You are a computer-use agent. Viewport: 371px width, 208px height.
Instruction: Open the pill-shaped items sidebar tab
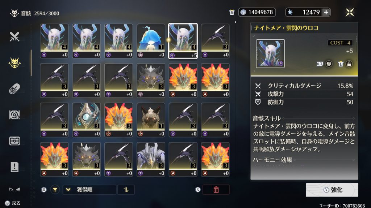(14, 89)
